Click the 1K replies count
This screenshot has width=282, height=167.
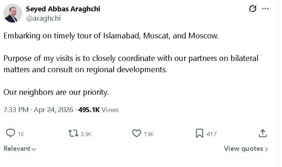coord(21,134)
